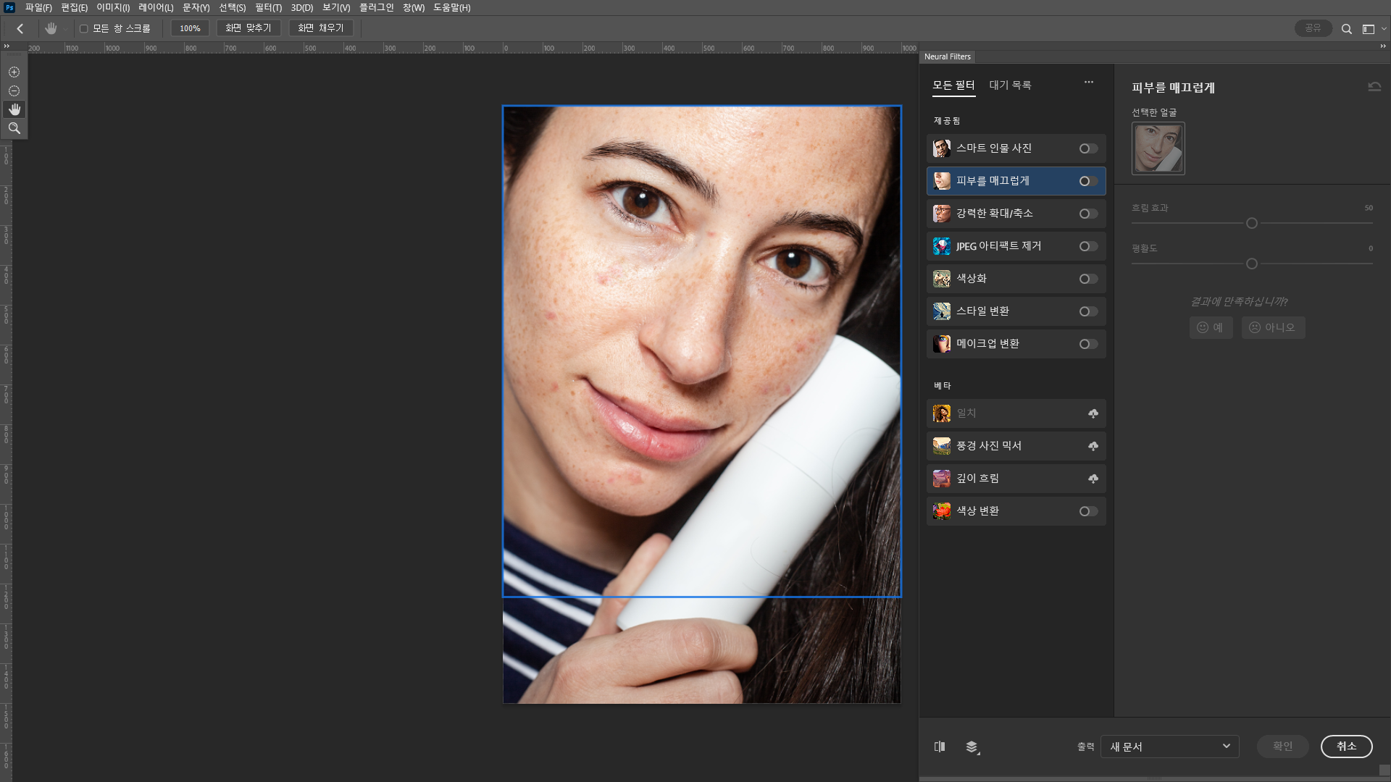Viewport: 1391px width, 782px height.
Task: Open the 출력 새 문서 dropdown
Action: coord(1169,747)
